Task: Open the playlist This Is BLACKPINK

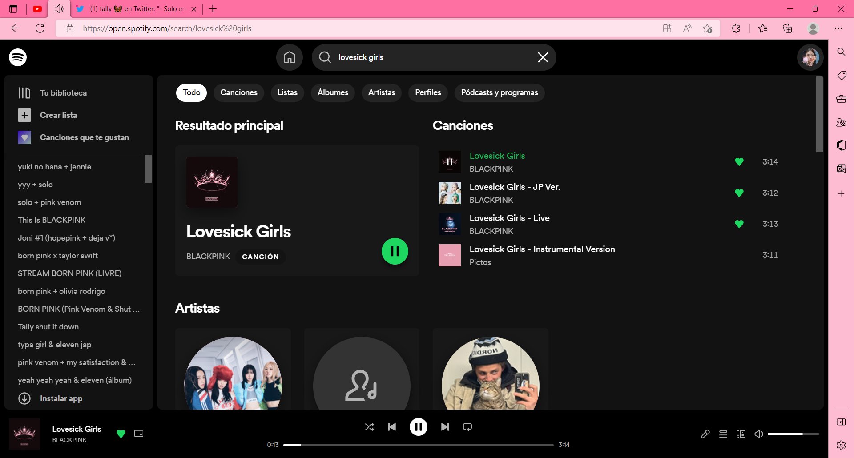Action: (52, 220)
